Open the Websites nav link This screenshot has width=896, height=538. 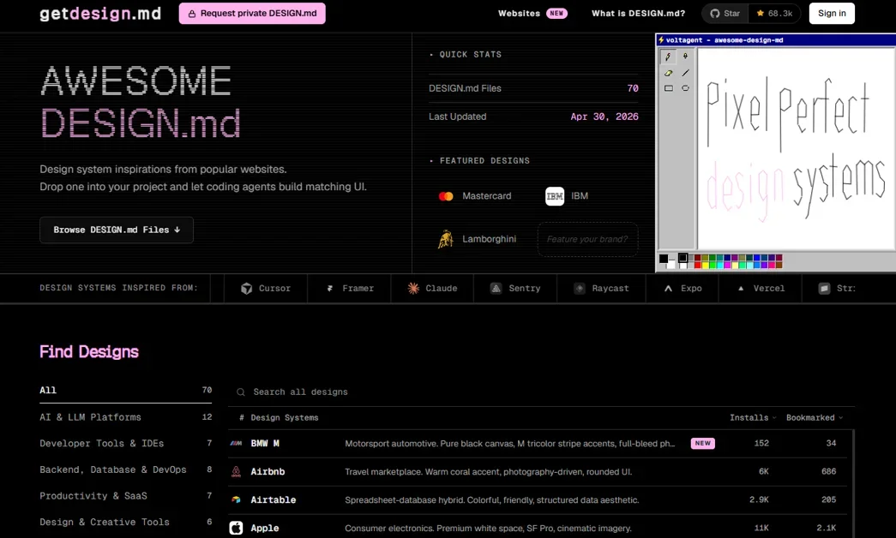tap(532, 13)
